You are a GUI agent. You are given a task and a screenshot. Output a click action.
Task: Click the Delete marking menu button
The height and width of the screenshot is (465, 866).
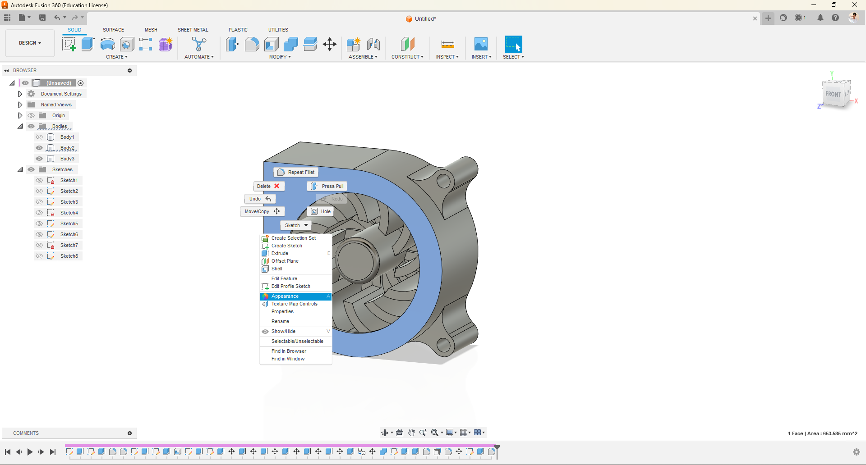click(x=268, y=186)
